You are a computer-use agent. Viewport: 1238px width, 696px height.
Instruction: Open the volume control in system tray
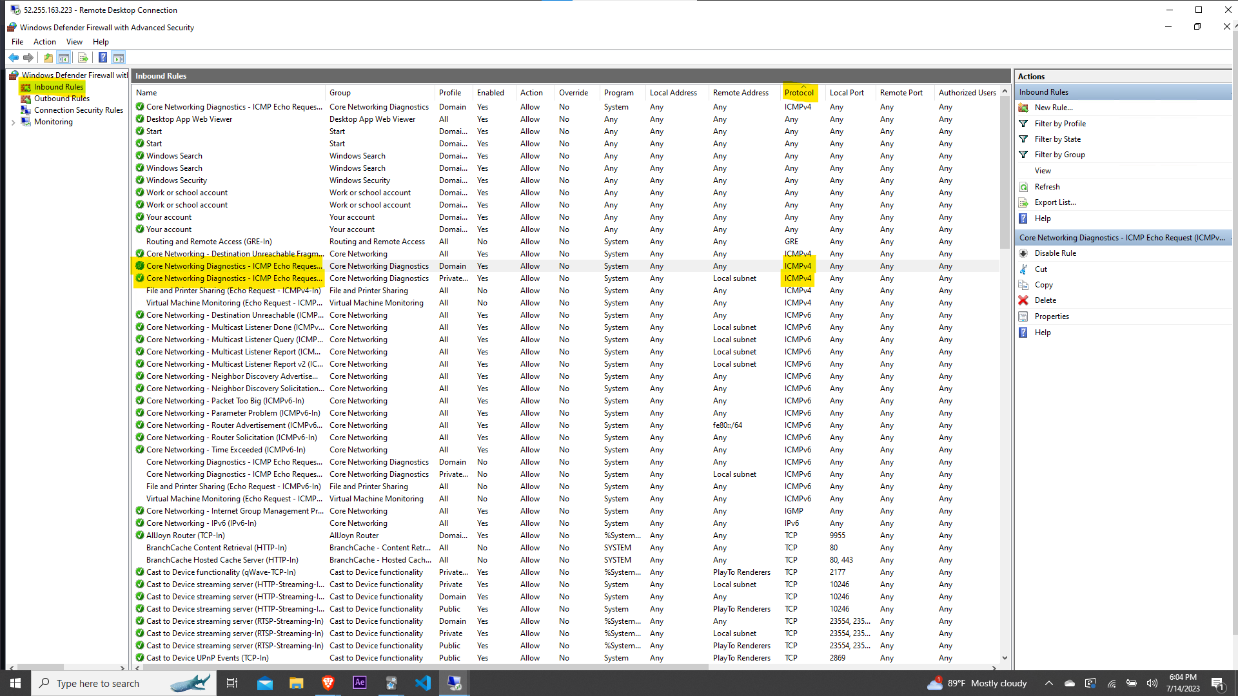click(1152, 683)
